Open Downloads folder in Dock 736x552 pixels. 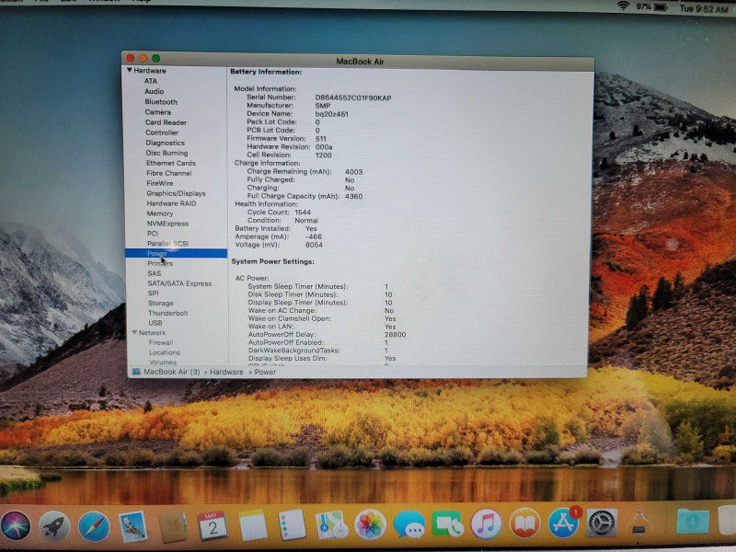[x=693, y=521]
